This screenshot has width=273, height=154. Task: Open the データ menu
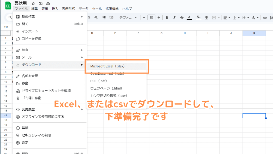point(83,9)
